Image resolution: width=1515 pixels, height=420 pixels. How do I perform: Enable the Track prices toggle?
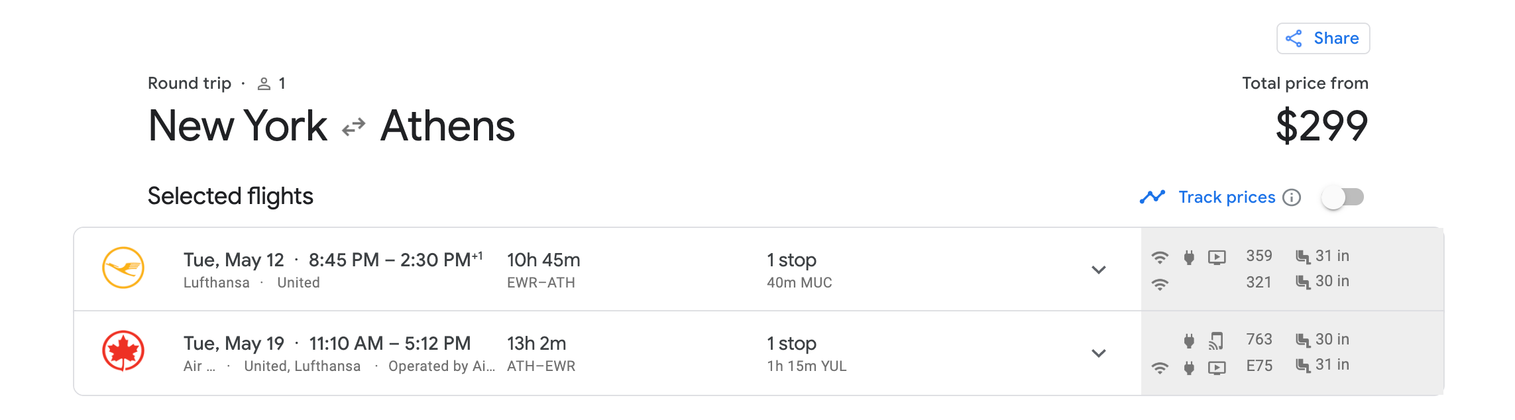point(1343,197)
